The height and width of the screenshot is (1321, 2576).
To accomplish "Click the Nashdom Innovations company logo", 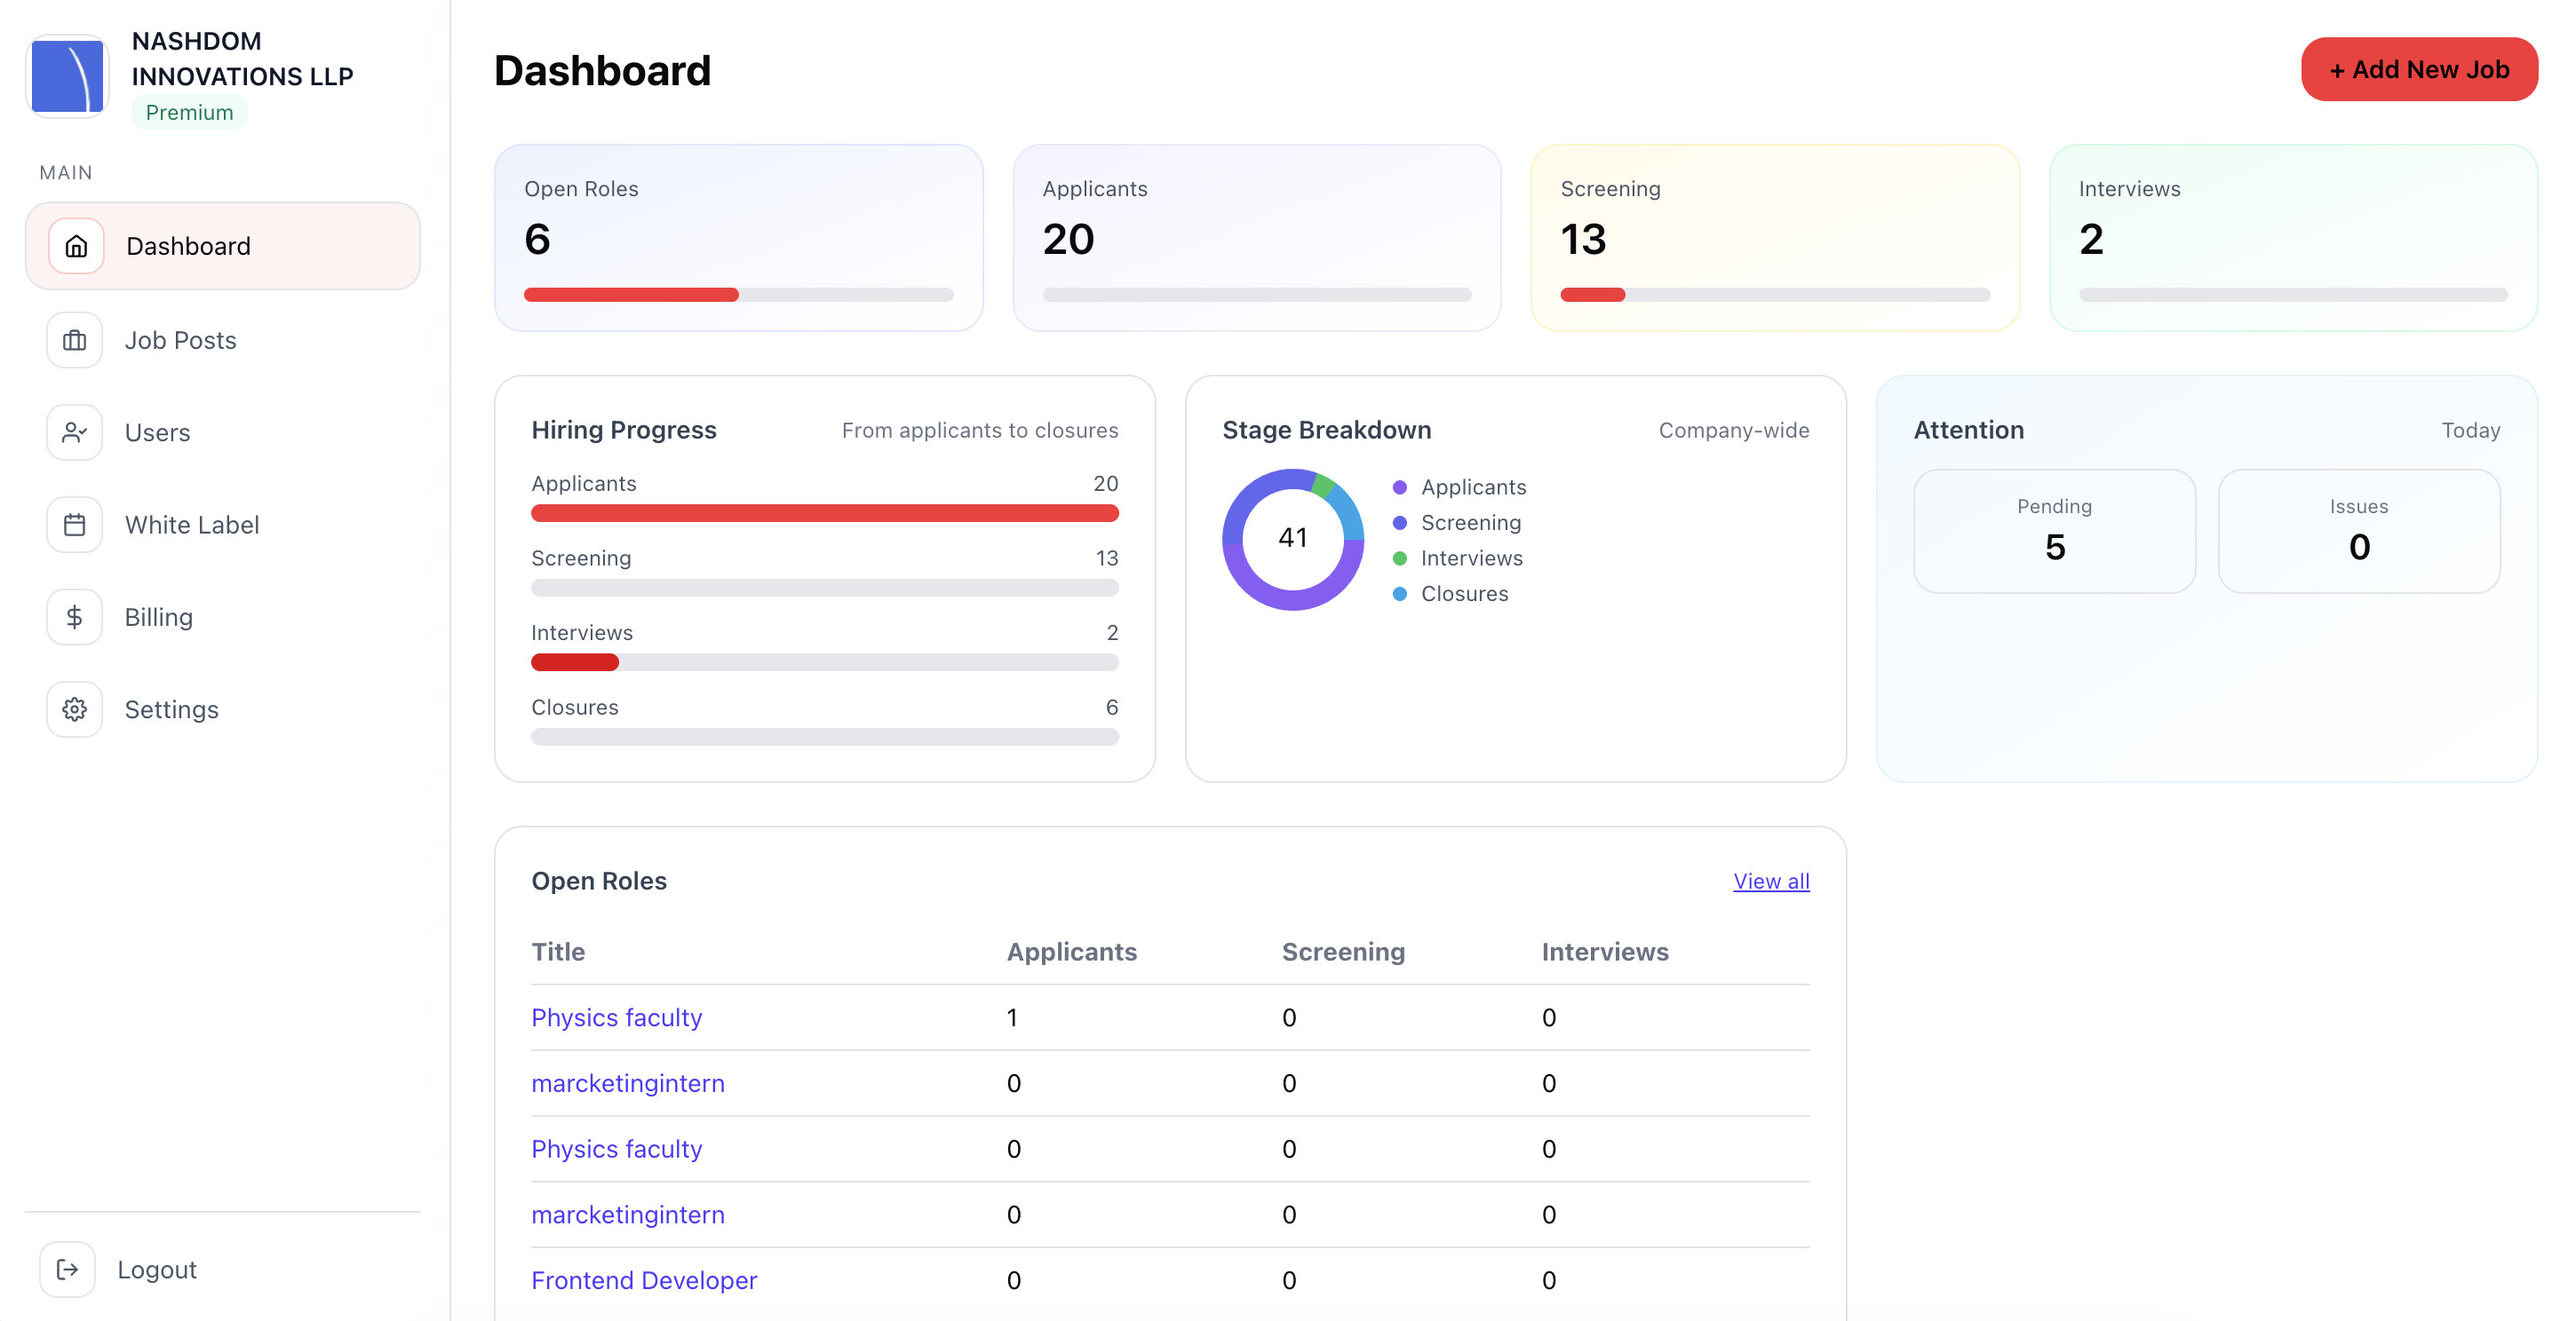I will (x=68, y=76).
